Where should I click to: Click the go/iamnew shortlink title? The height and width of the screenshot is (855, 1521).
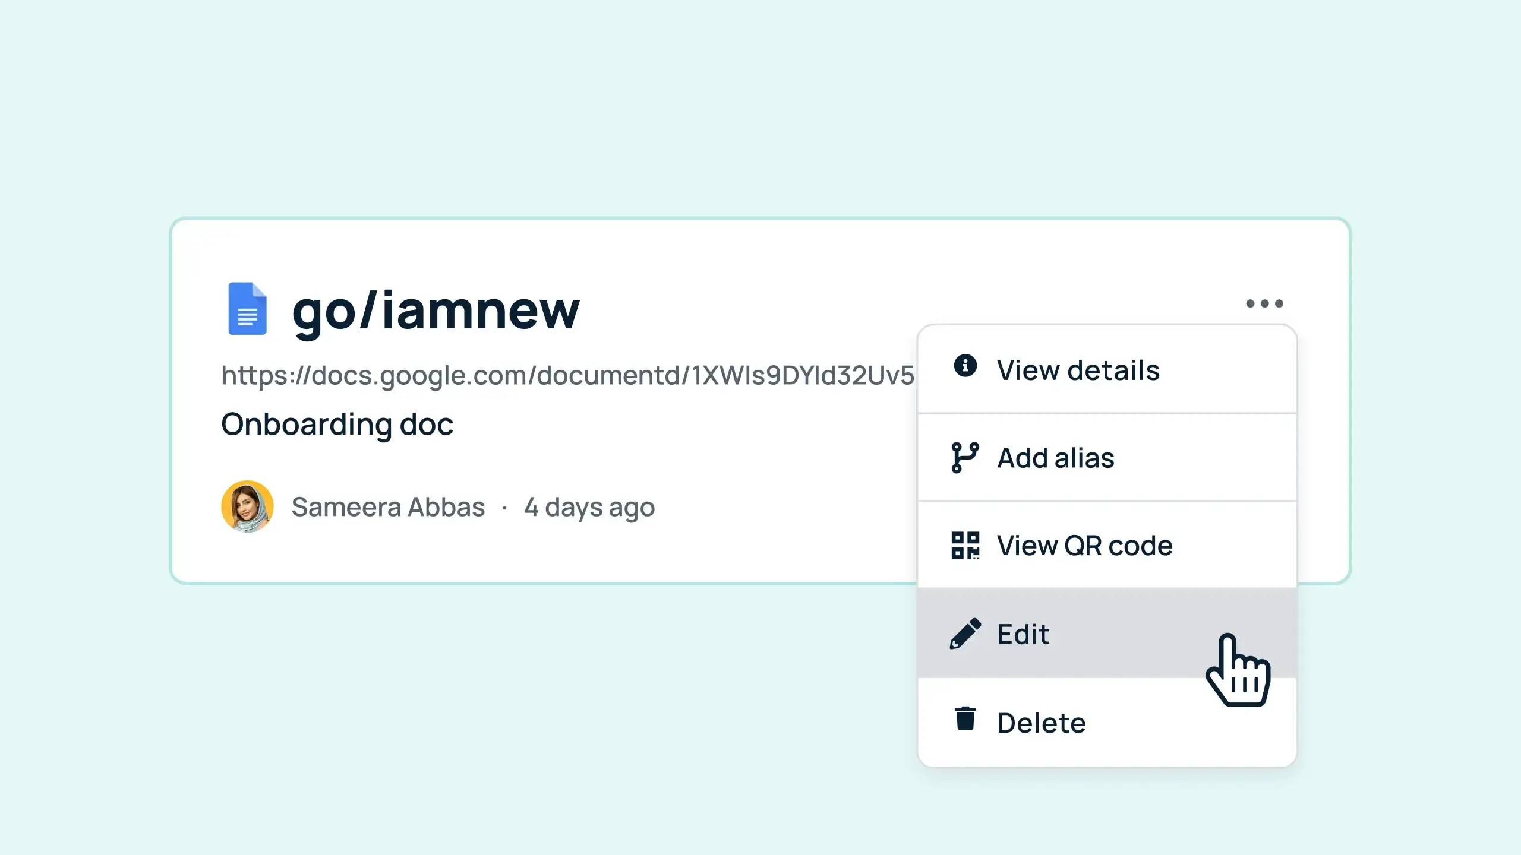pos(437,311)
